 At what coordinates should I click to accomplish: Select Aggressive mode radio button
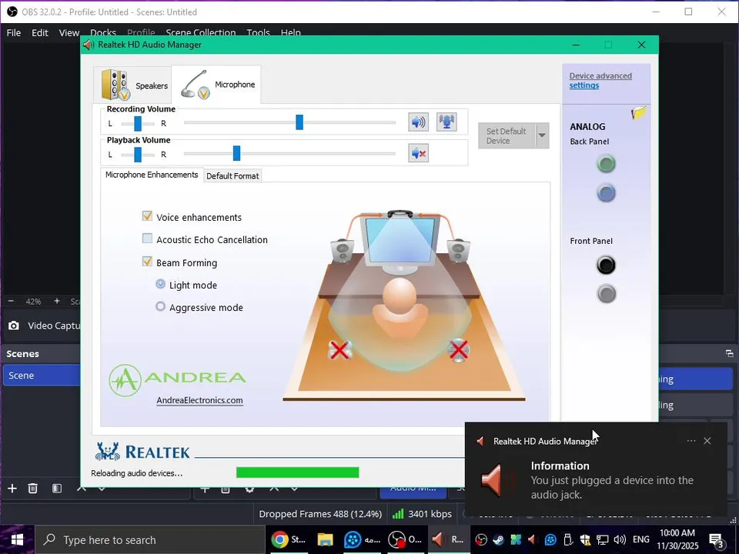[160, 307]
